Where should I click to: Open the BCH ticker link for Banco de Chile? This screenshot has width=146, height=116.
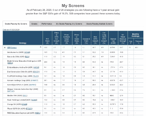pos(27,57)
